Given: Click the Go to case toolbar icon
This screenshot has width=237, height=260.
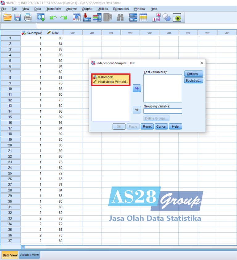Looking at the screenshot, I should [77, 18].
